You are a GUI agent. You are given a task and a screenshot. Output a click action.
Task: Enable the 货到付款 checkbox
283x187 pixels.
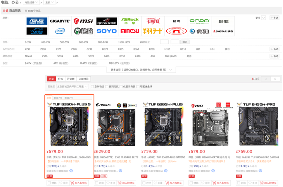(x=107, y=87)
